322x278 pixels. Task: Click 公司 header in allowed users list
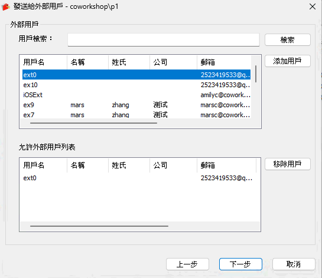[x=173, y=165]
